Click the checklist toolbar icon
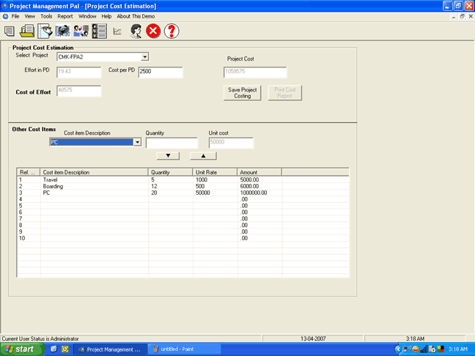The image size is (475, 356). coord(99,31)
